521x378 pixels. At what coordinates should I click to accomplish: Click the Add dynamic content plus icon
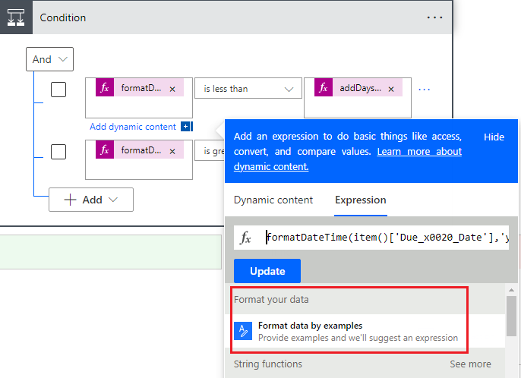tap(186, 127)
